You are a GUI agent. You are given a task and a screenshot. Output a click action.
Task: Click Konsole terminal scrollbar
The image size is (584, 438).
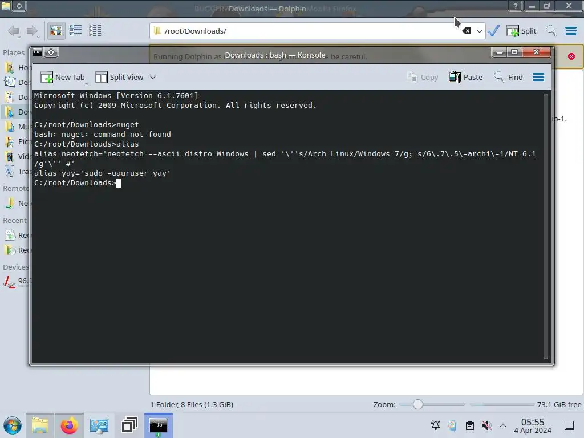pyautogui.click(x=546, y=226)
